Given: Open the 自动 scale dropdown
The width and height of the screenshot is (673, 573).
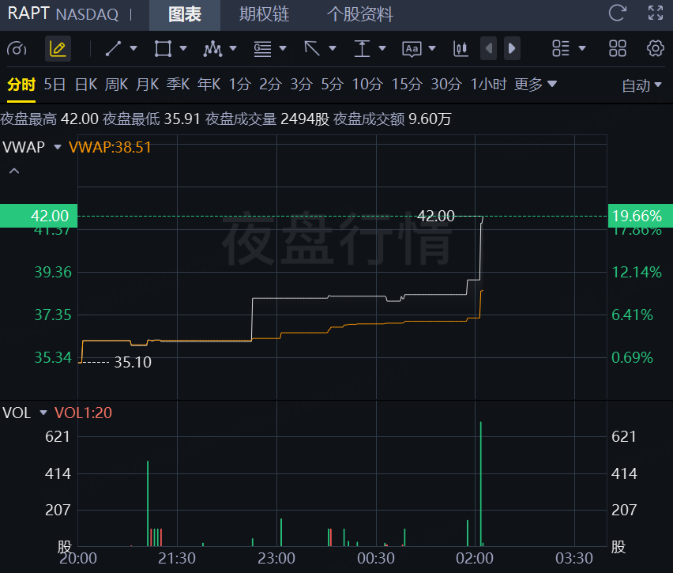Looking at the screenshot, I should tap(641, 85).
